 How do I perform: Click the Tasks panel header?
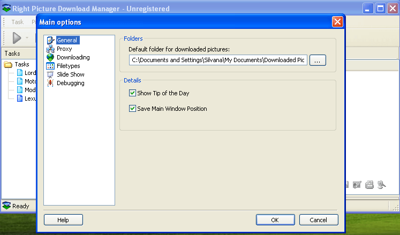[19, 54]
